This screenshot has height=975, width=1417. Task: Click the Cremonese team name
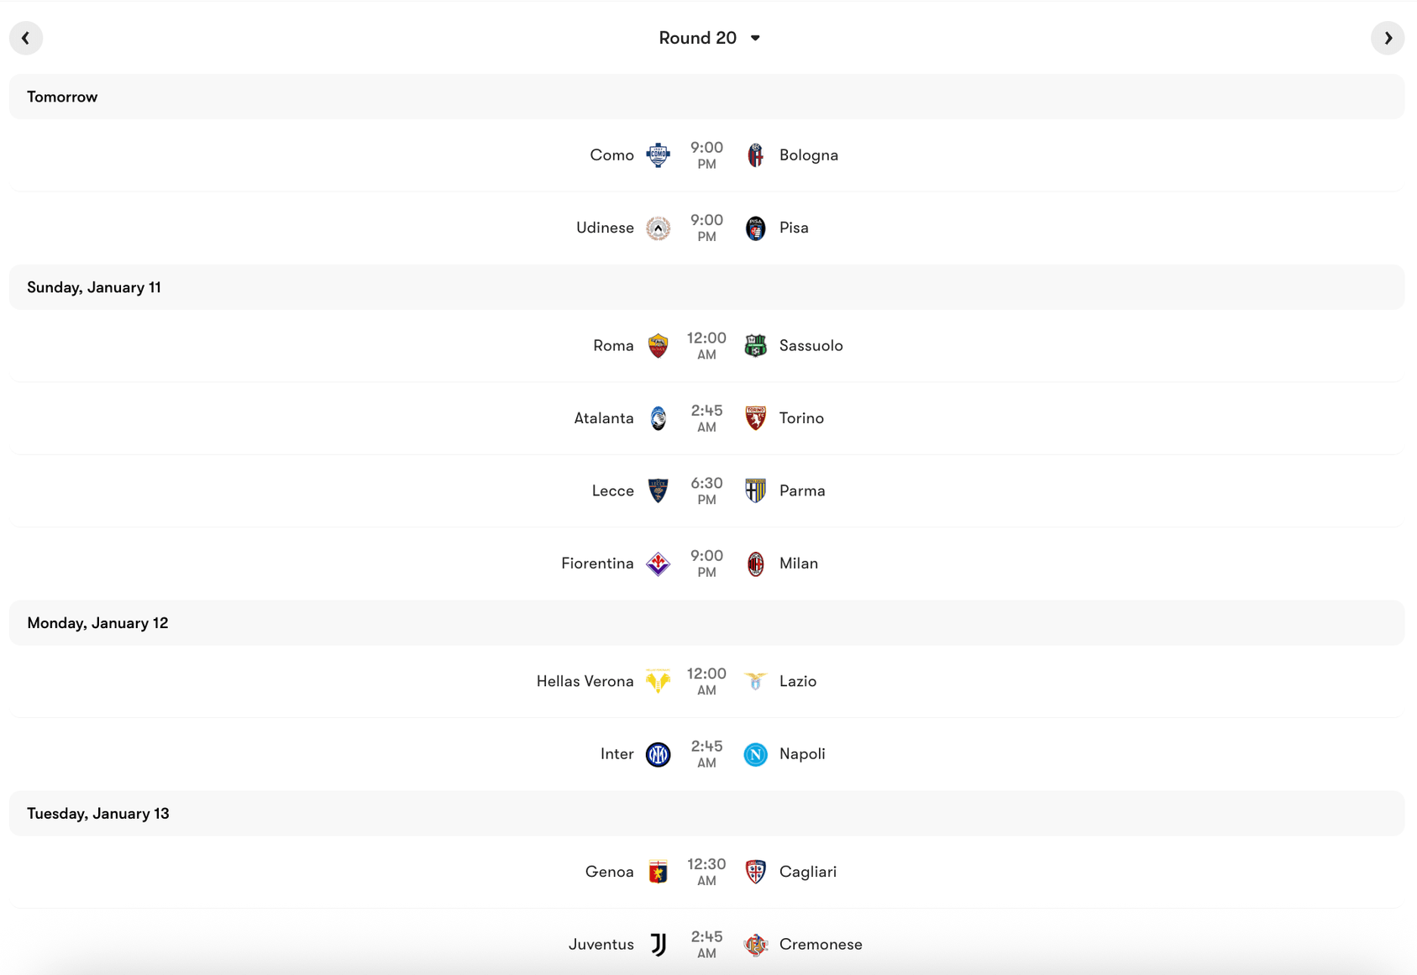click(x=821, y=944)
